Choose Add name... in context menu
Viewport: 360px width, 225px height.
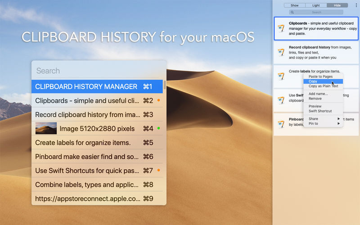(323, 94)
